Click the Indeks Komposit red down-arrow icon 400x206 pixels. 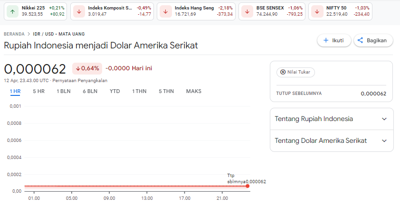tap(78, 11)
